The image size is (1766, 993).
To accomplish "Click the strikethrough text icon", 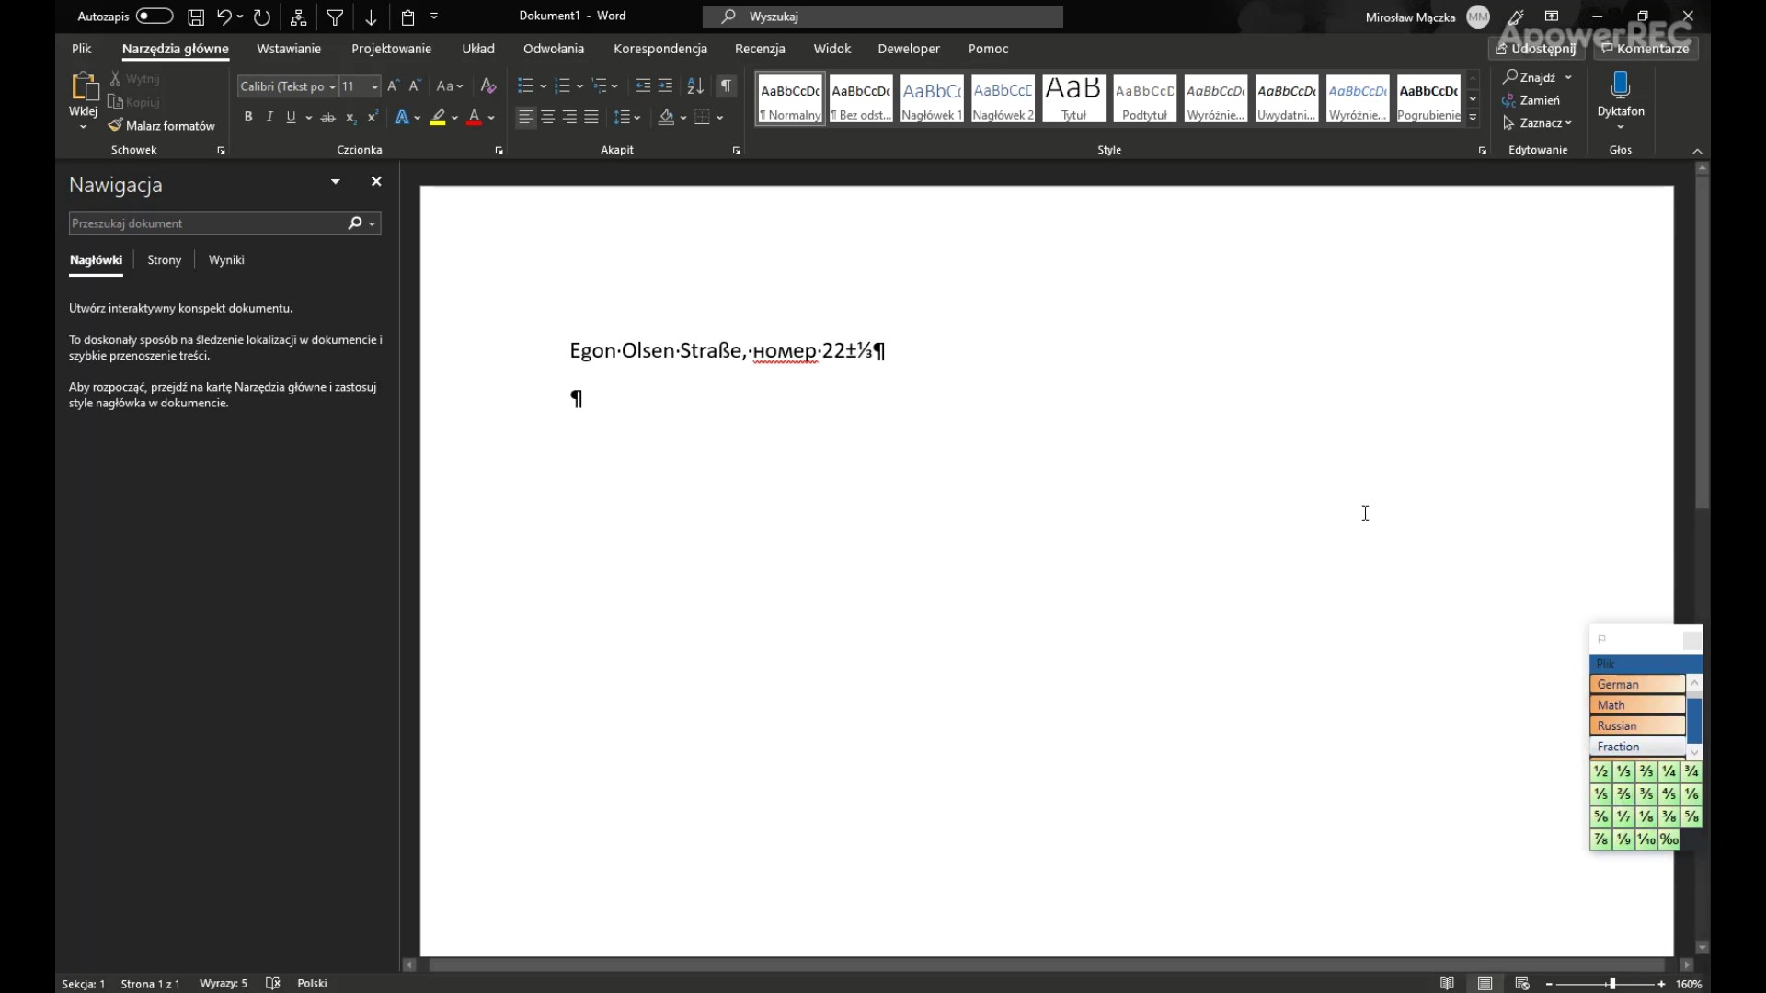I will tap(327, 117).
